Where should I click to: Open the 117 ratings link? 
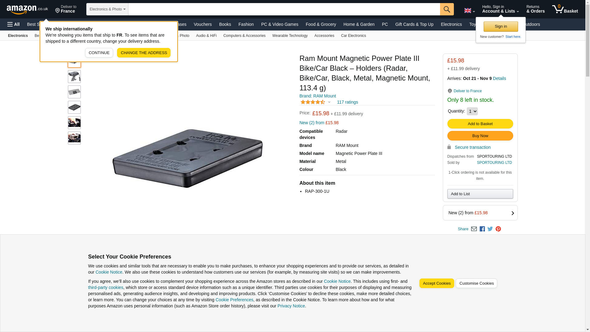click(347, 102)
